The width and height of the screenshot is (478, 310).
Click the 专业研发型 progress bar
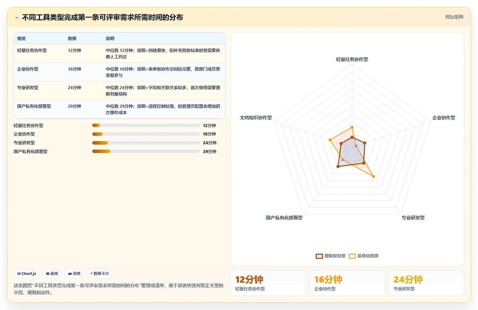click(146, 143)
